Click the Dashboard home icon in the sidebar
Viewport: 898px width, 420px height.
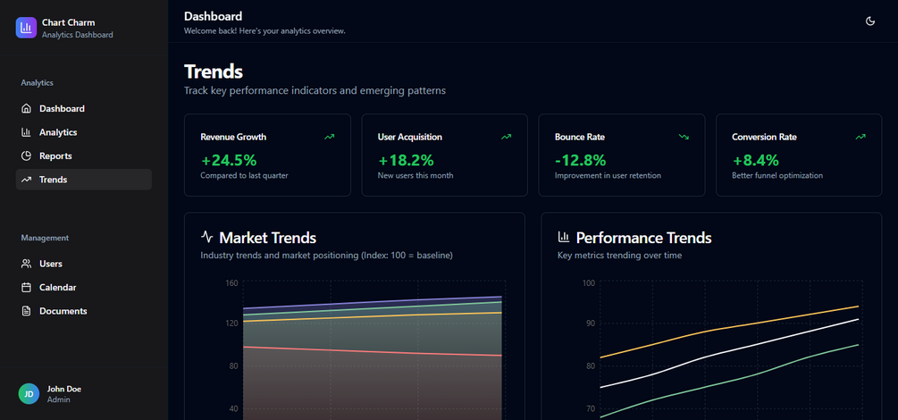pyautogui.click(x=26, y=108)
